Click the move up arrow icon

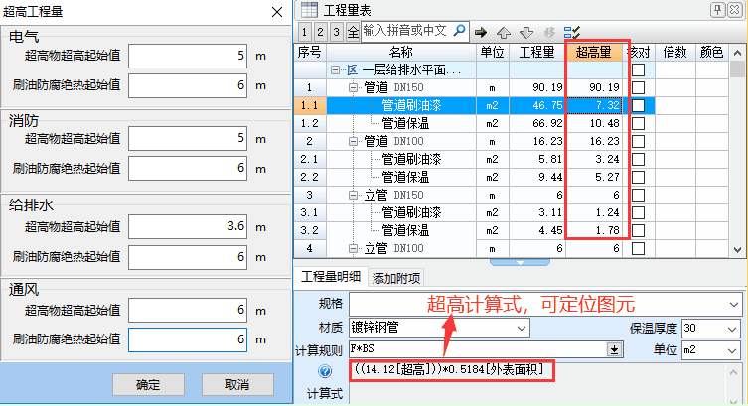(504, 32)
